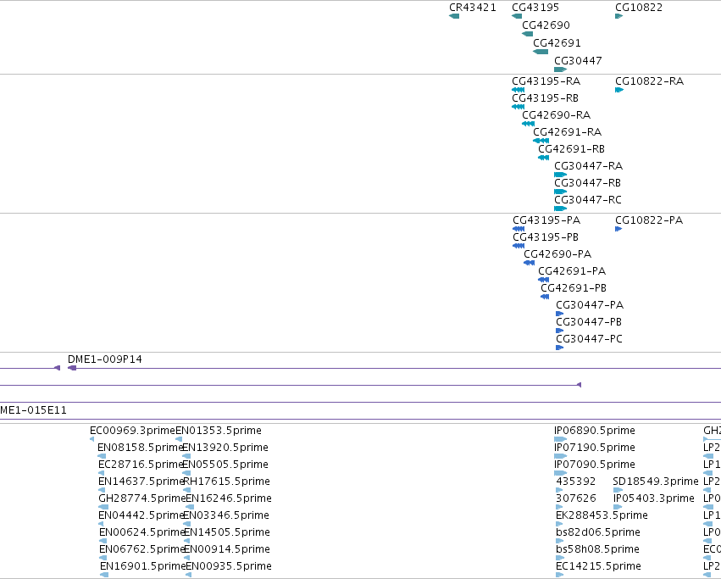Select the CG43195-PB protein glyph
Image resolution: width=721 pixels, height=579 pixels.
coord(519,246)
